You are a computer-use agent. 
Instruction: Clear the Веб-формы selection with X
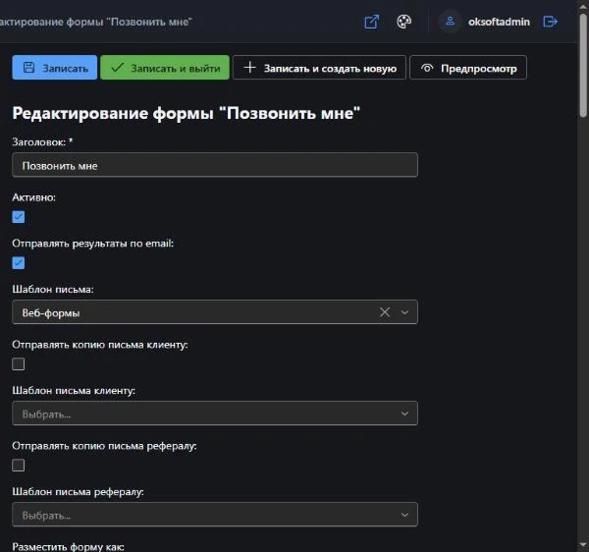pos(384,312)
